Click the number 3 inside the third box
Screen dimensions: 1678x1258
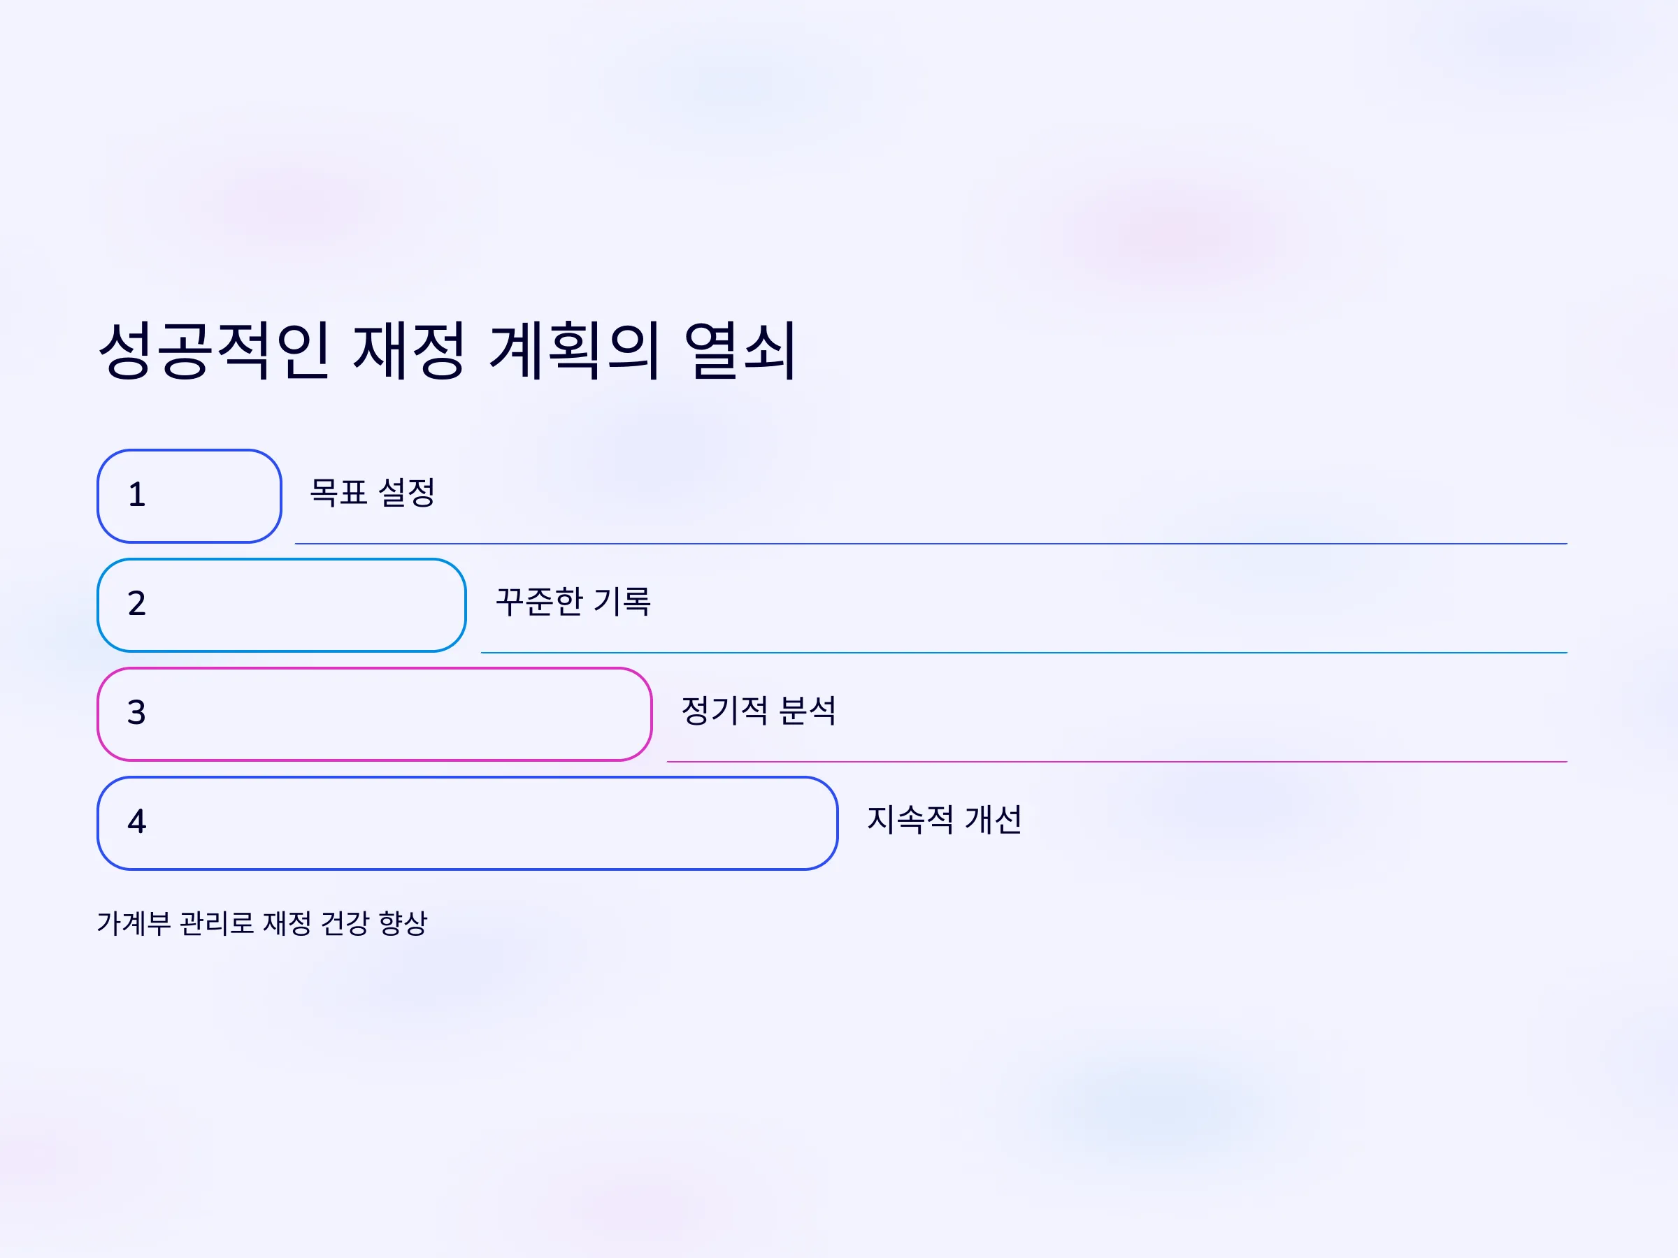click(x=136, y=713)
